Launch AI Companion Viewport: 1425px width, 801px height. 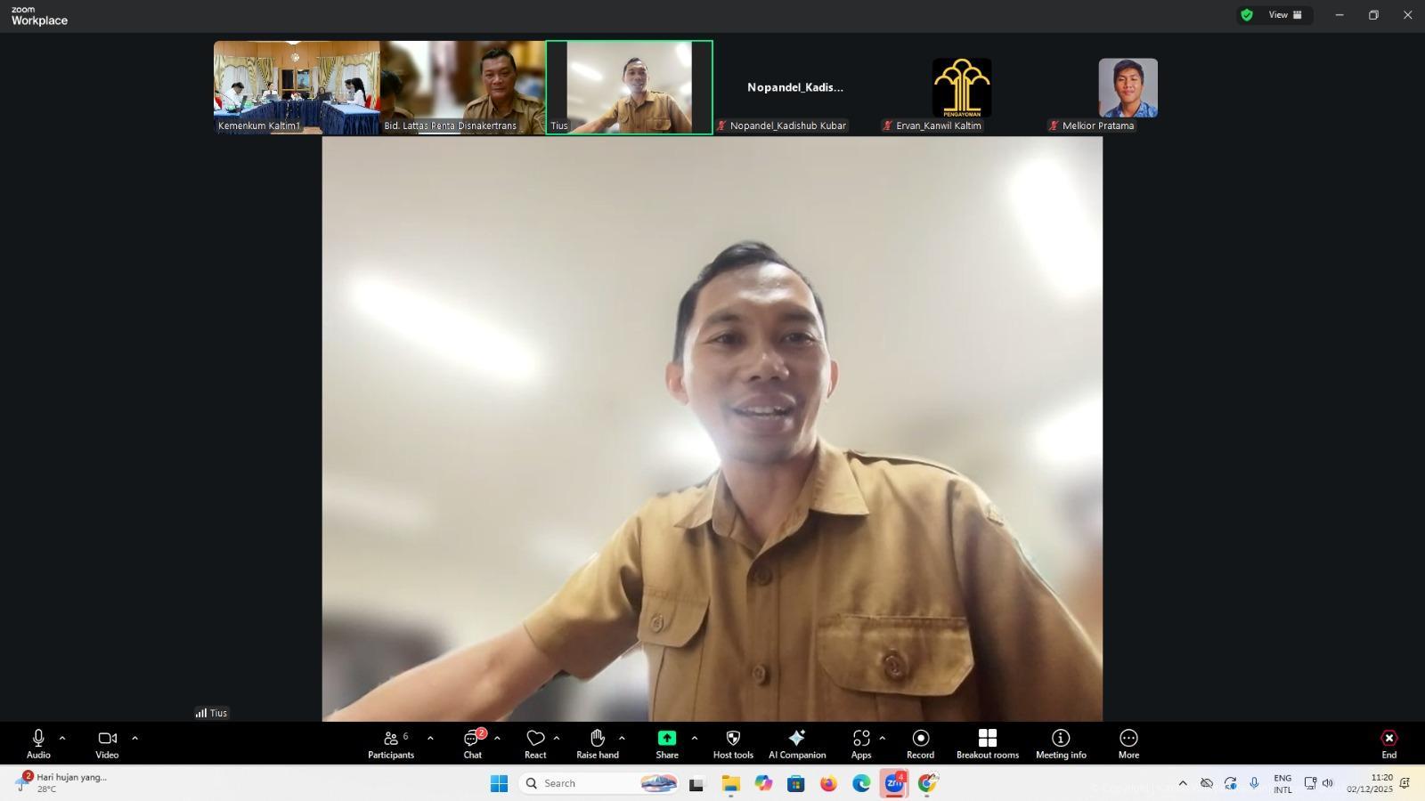(797, 744)
